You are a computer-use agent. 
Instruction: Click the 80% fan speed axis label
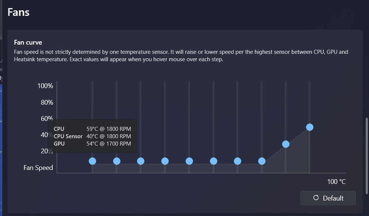47,102
